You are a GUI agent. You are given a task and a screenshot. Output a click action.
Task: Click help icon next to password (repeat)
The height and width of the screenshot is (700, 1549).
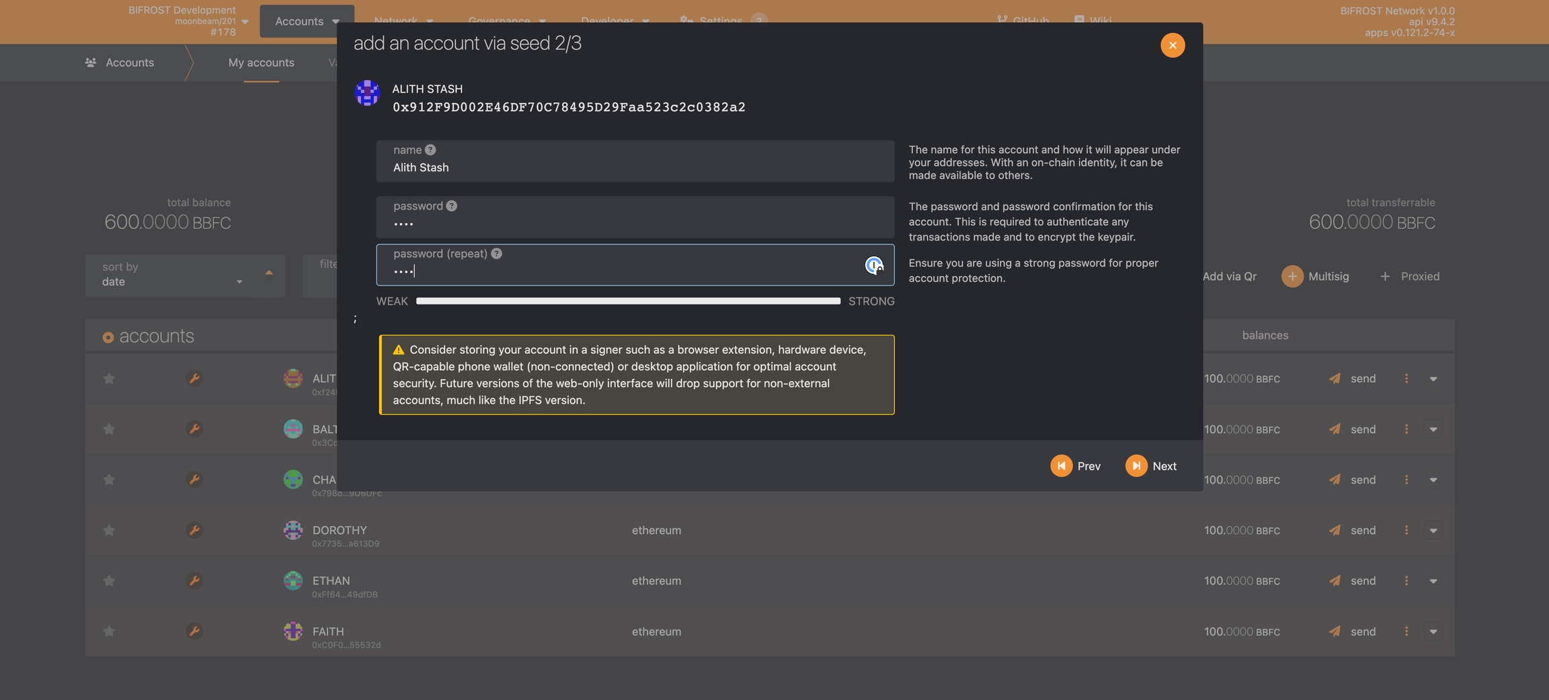496,254
